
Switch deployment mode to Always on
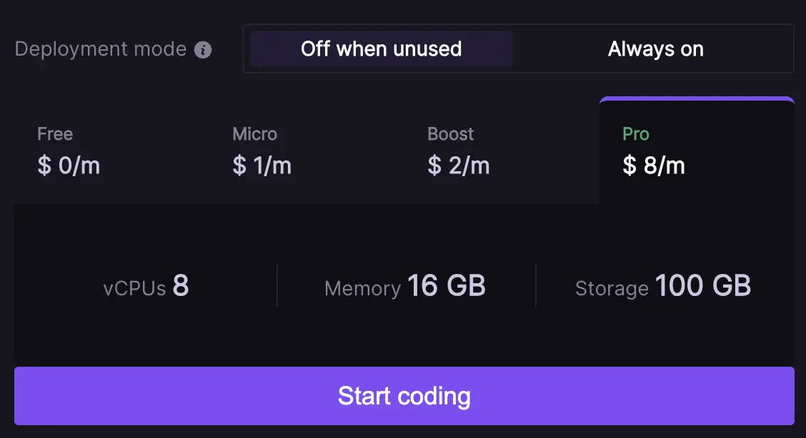(655, 49)
